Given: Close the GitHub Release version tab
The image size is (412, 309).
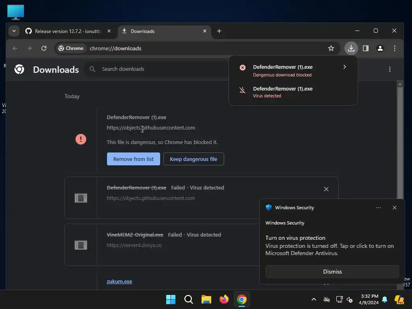Looking at the screenshot, I should point(109,31).
